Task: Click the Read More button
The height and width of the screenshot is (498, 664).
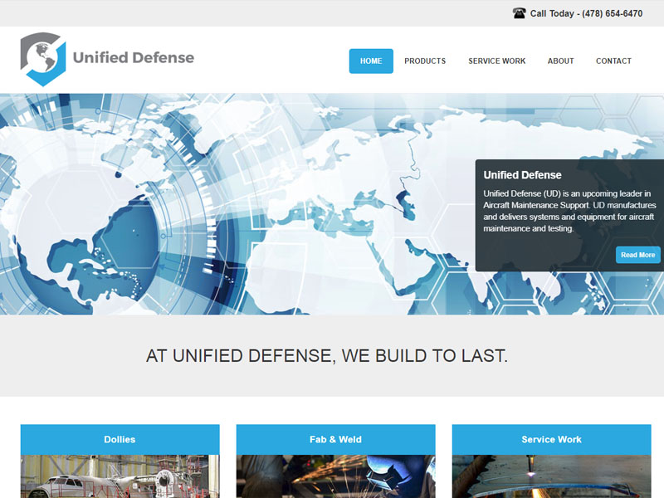Action: click(x=637, y=255)
